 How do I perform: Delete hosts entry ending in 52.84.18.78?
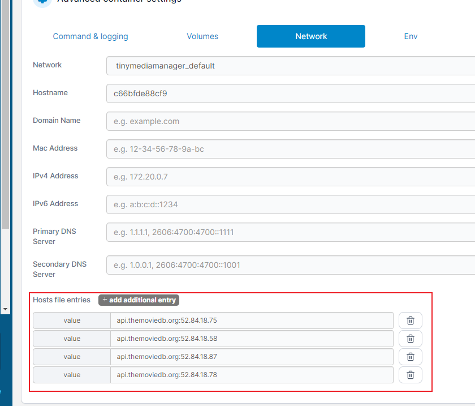(x=410, y=375)
